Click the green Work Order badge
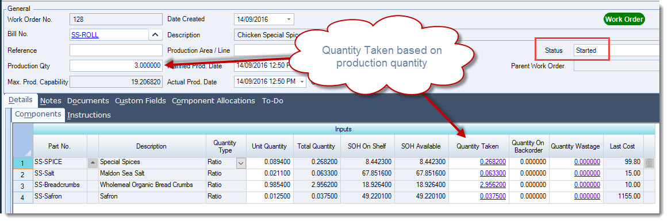Screen dimensions: 668x222 (624, 20)
